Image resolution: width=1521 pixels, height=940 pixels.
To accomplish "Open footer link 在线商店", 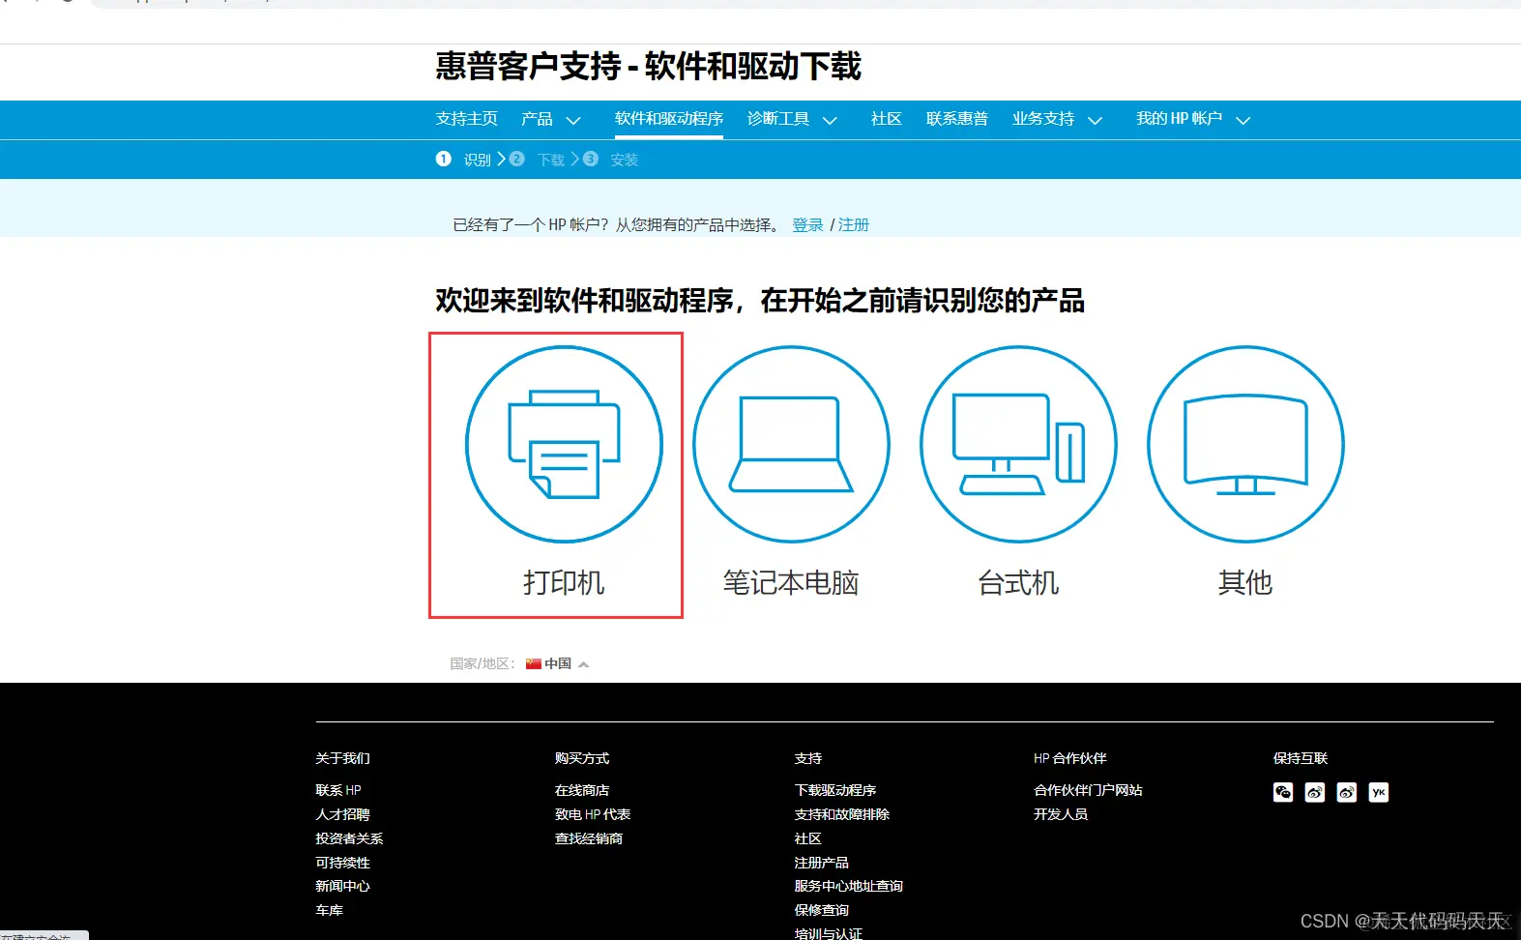I will tap(582, 790).
